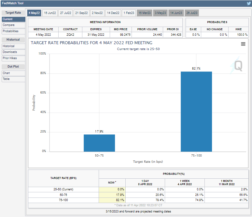This screenshot has height=217, width=252.
Task: Show Historical data view
Action: [x=13, y=46]
